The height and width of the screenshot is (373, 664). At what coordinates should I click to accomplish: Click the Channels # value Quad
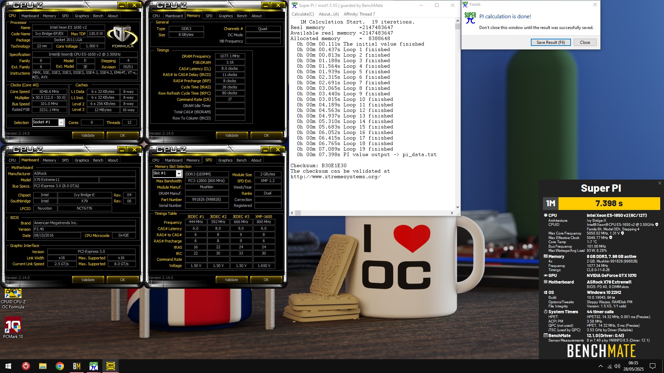click(262, 29)
